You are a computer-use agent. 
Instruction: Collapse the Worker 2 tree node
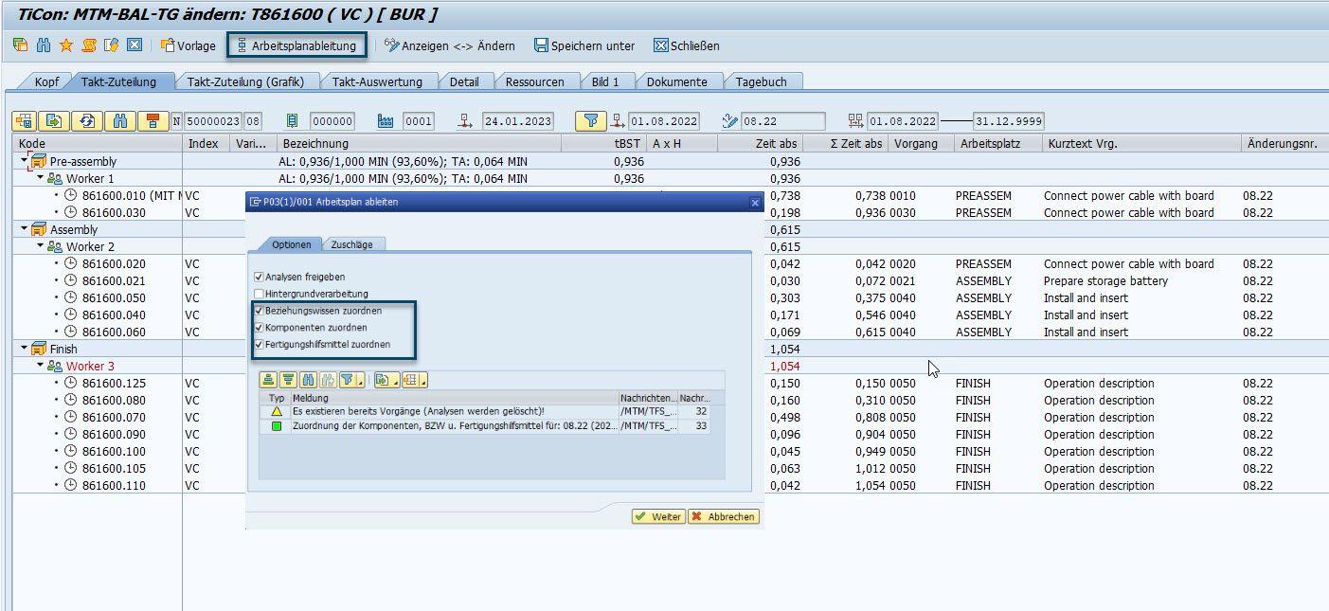tap(41, 247)
